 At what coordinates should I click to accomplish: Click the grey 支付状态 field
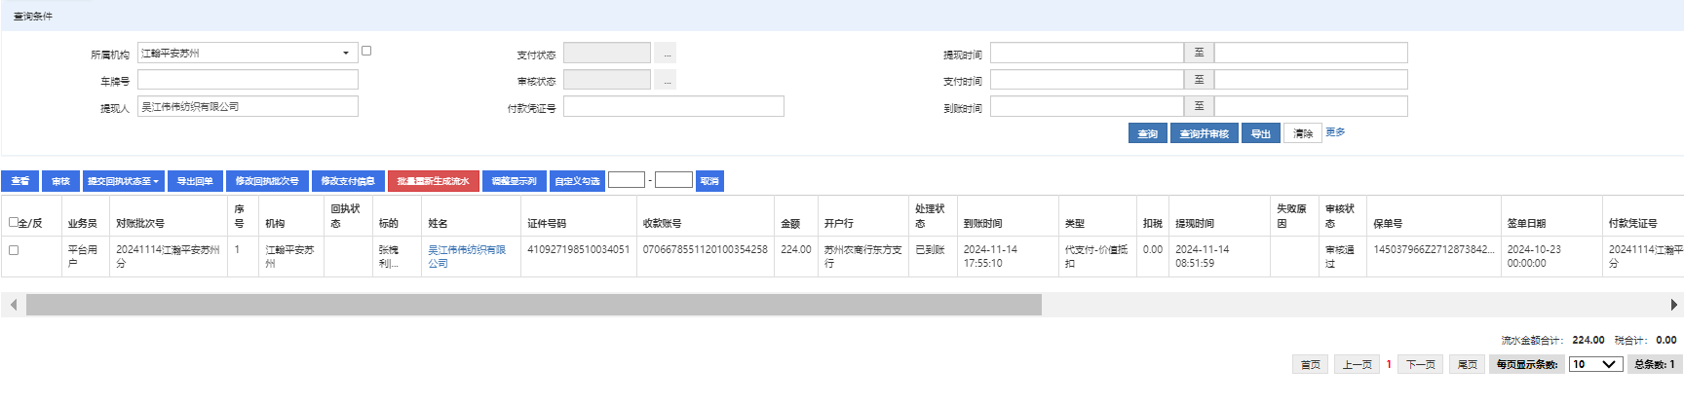(x=607, y=53)
